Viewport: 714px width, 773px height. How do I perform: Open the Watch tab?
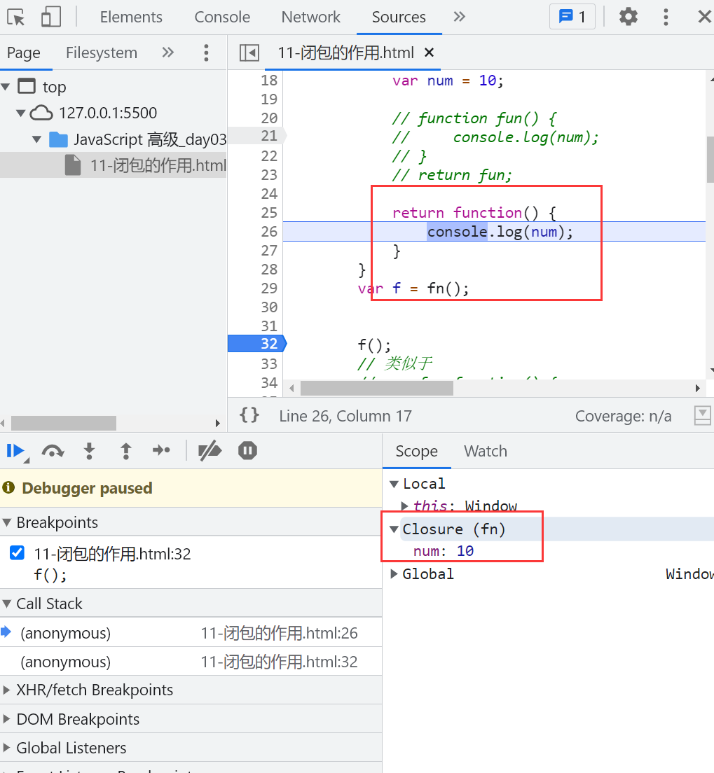click(x=485, y=451)
